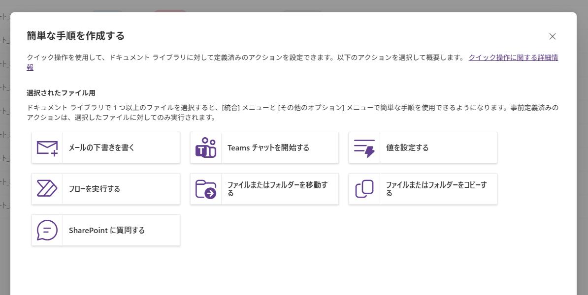Screen dimensions: 588x295
Task: Click the lightning bolt set-value icon
Action: (x=364, y=147)
